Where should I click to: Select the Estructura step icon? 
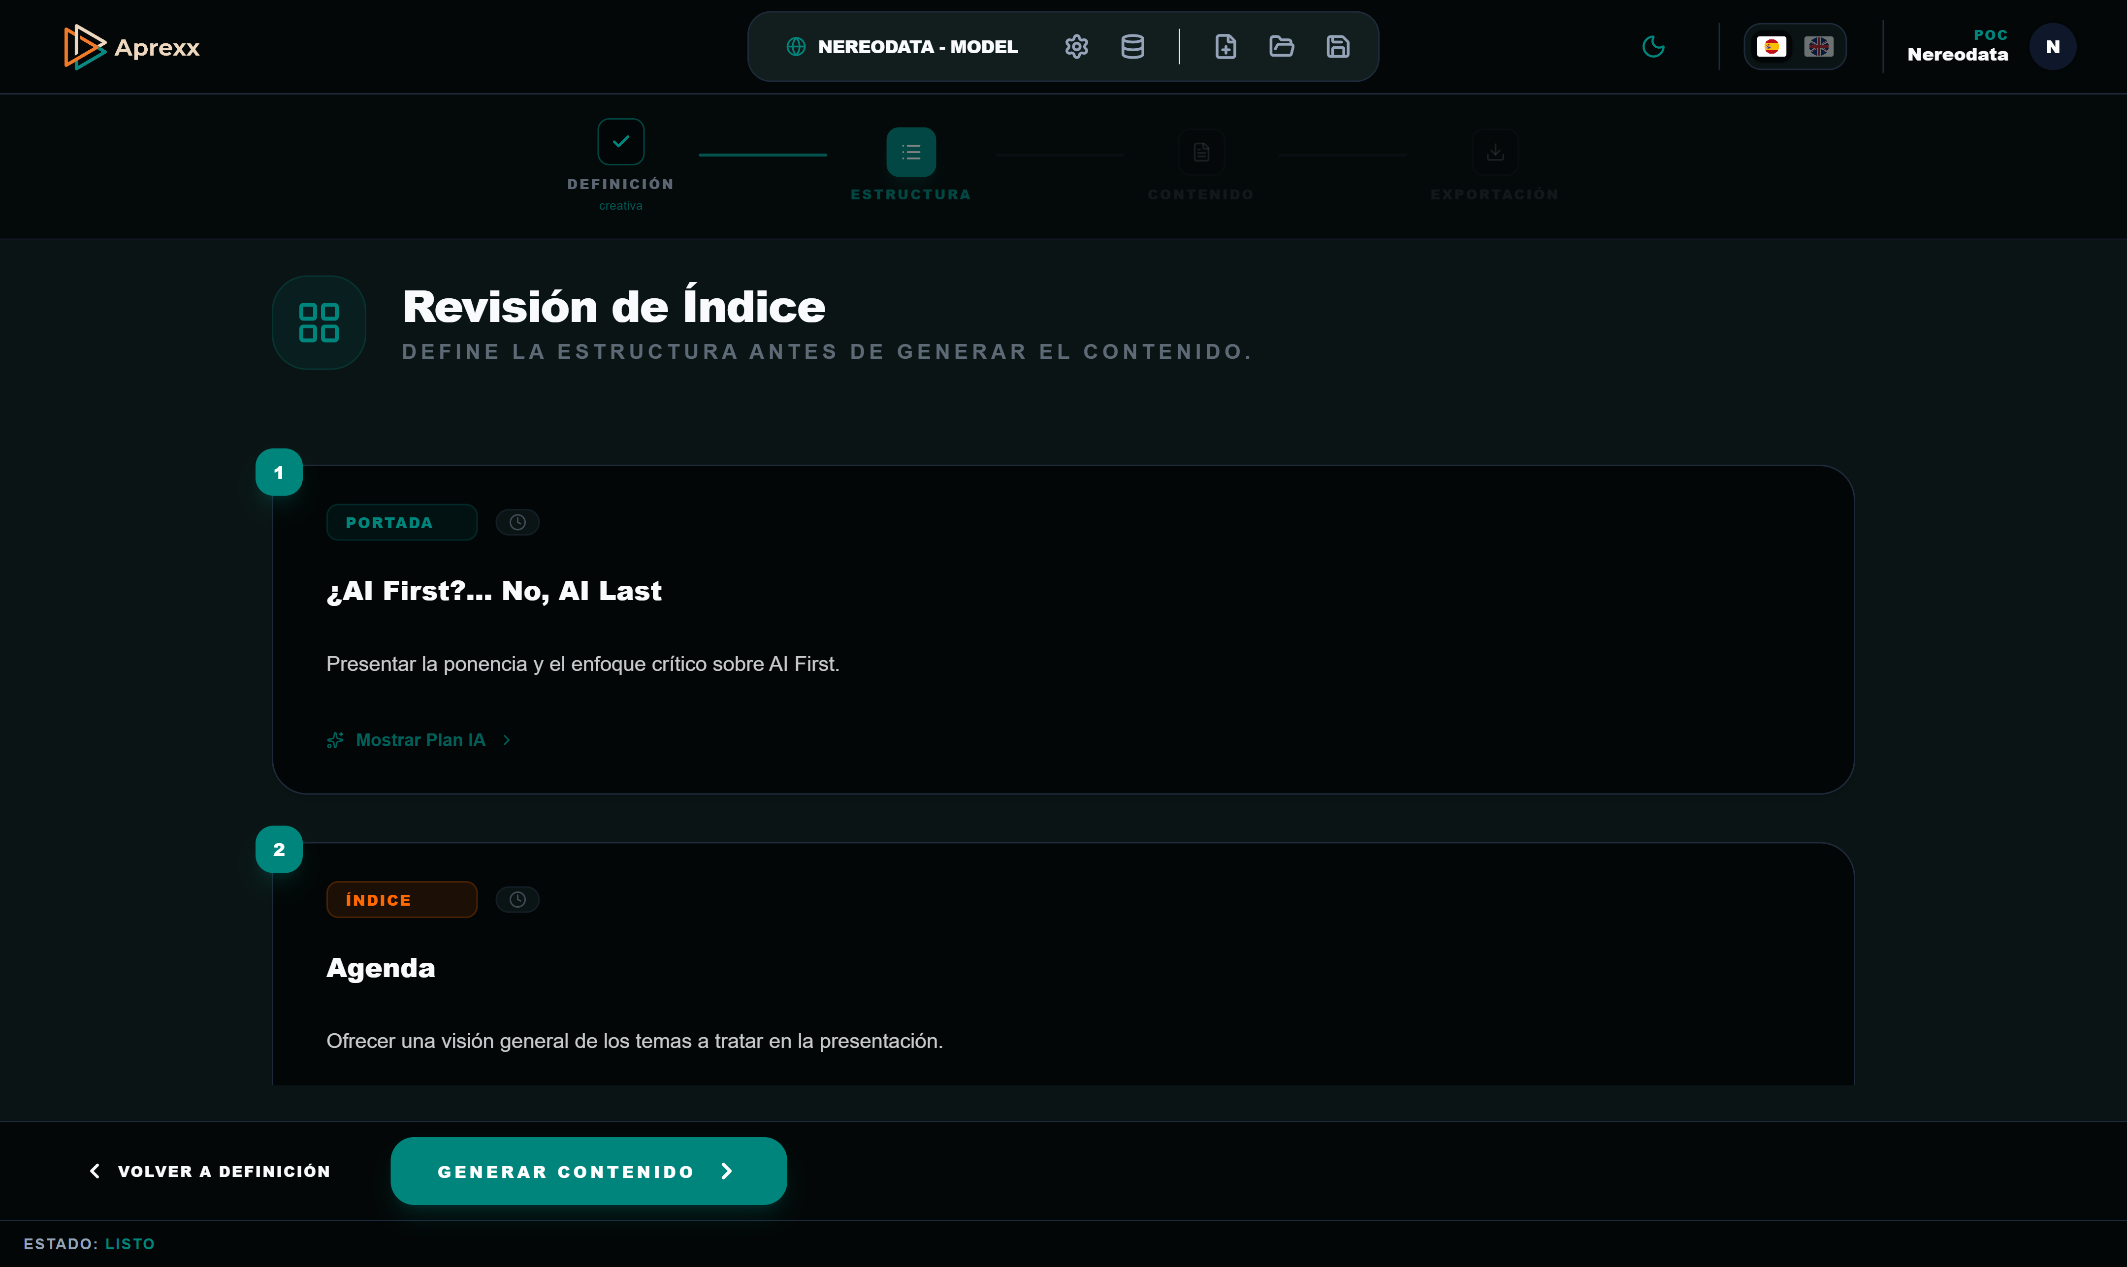click(x=910, y=152)
